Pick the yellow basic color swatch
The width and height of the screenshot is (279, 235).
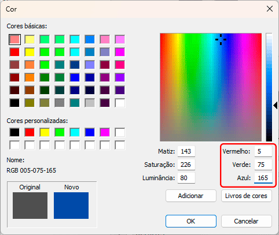30,52
